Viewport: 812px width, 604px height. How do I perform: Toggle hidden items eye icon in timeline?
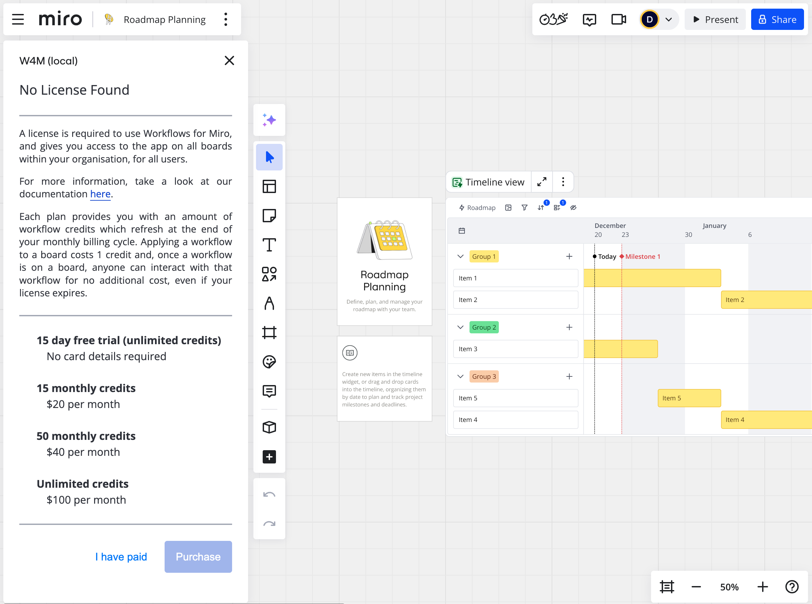pos(573,208)
